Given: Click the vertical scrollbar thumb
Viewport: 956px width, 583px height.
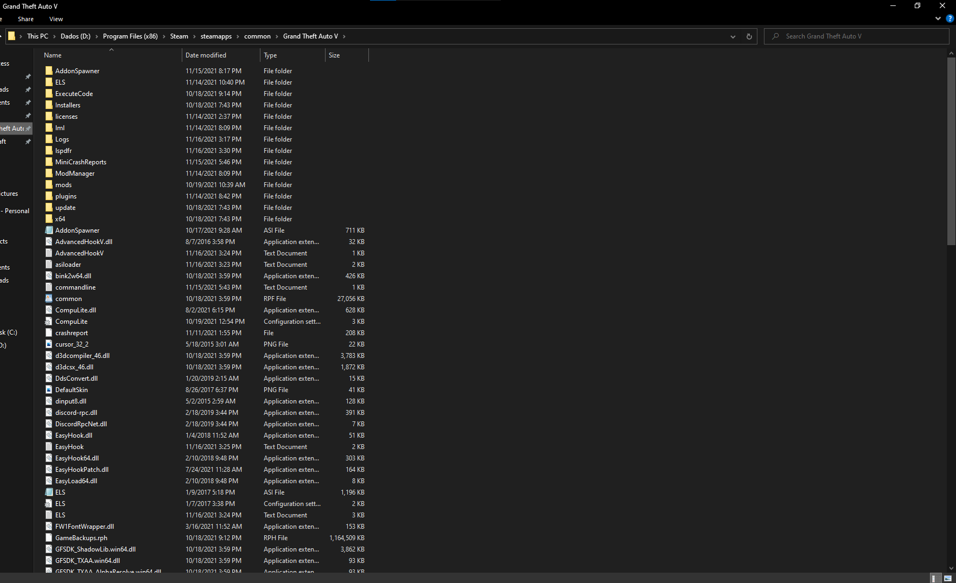Looking at the screenshot, I should [x=951, y=151].
